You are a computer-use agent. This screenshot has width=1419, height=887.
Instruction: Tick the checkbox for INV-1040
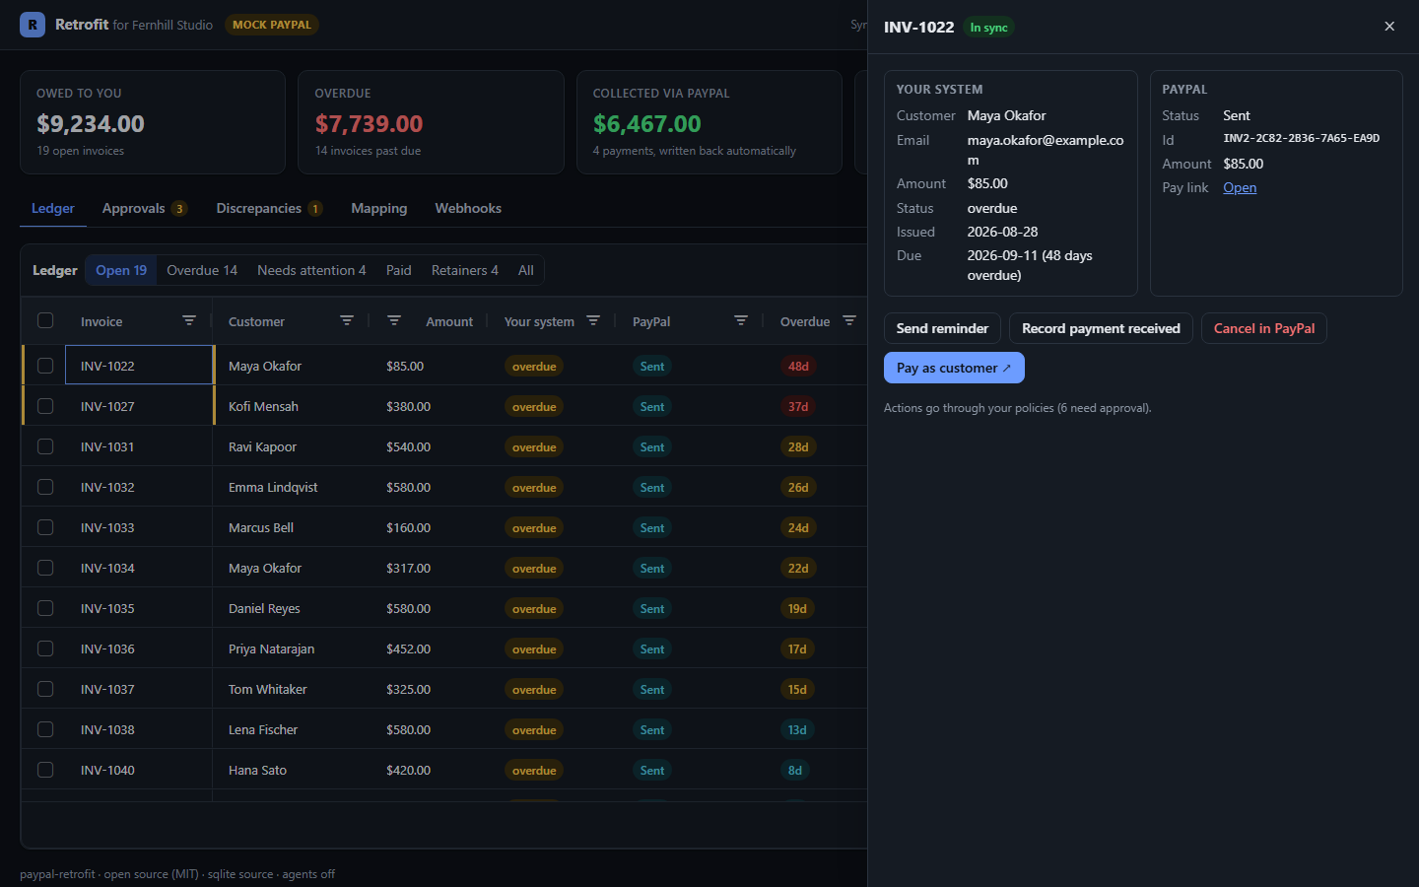(x=45, y=770)
